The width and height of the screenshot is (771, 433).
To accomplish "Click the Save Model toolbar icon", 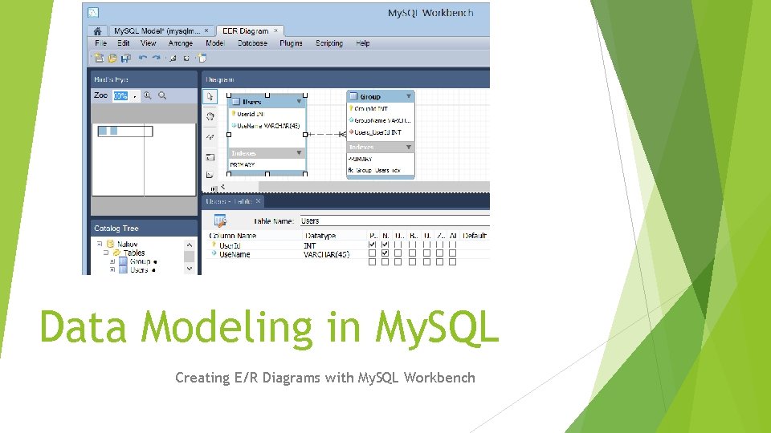I will 126,58.
